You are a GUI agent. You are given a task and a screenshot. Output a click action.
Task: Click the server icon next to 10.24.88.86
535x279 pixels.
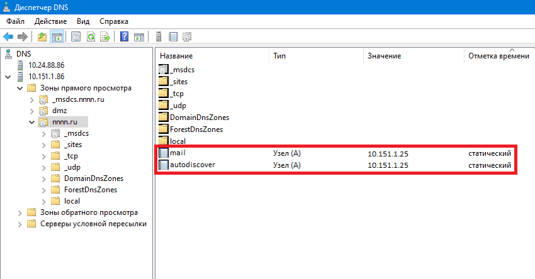pos(21,65)
